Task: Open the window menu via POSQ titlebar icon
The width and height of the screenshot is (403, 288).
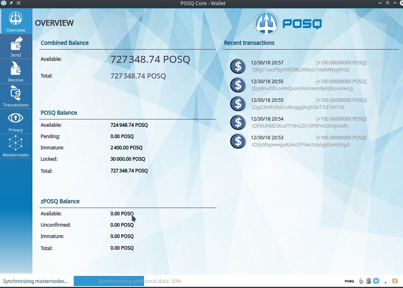Action: coord(4,3)
